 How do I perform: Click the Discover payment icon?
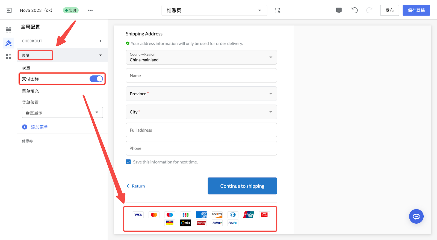(x=217, y=215)
